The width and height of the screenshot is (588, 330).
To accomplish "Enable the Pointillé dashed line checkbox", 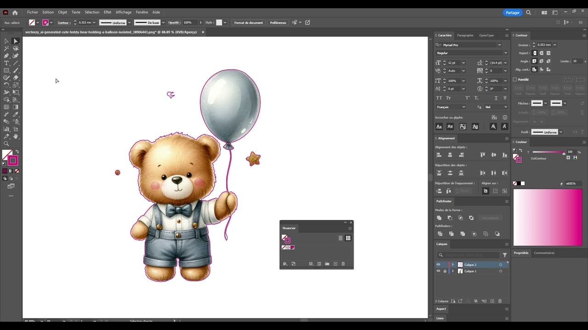I will tap(515, 79).
